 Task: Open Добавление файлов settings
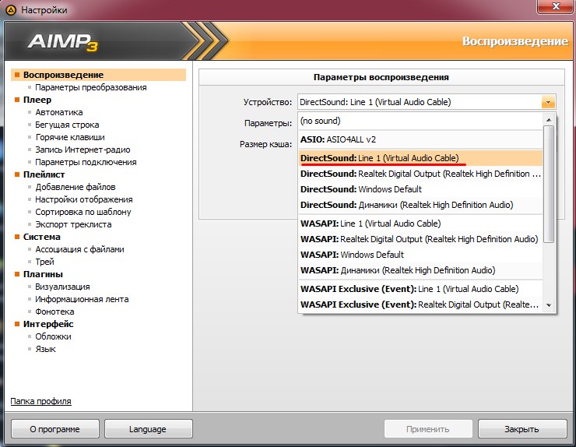(76, 187)
